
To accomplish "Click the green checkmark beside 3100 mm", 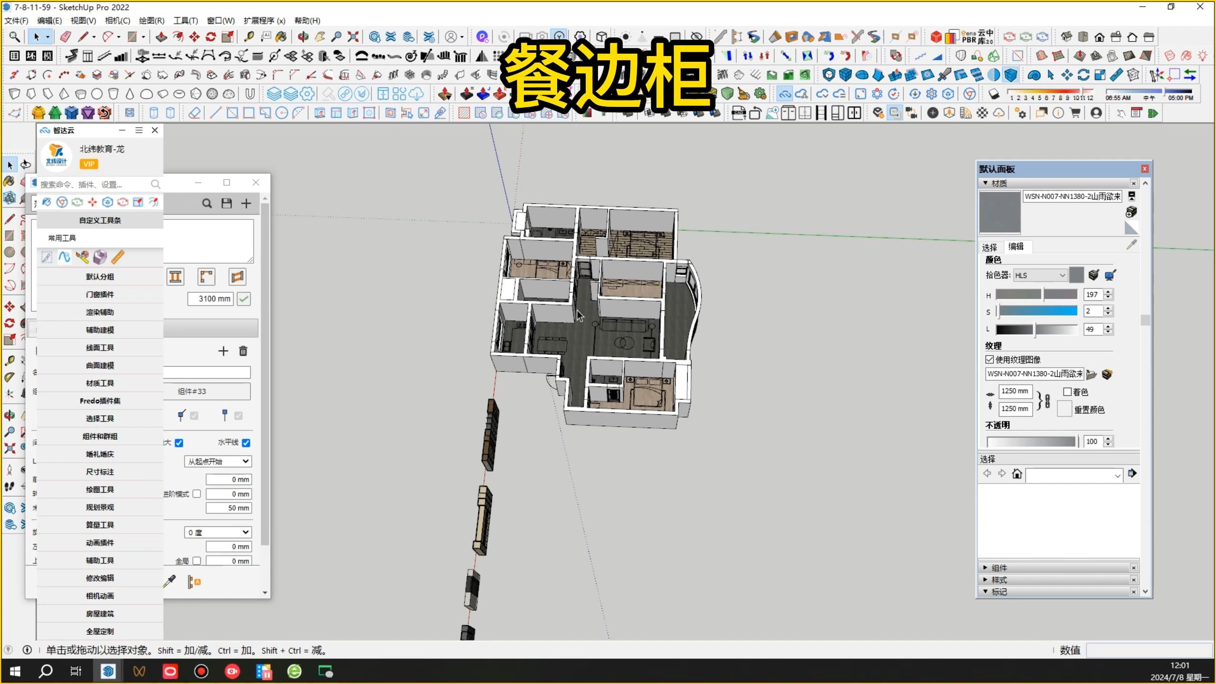I will (x=244, y=299).
